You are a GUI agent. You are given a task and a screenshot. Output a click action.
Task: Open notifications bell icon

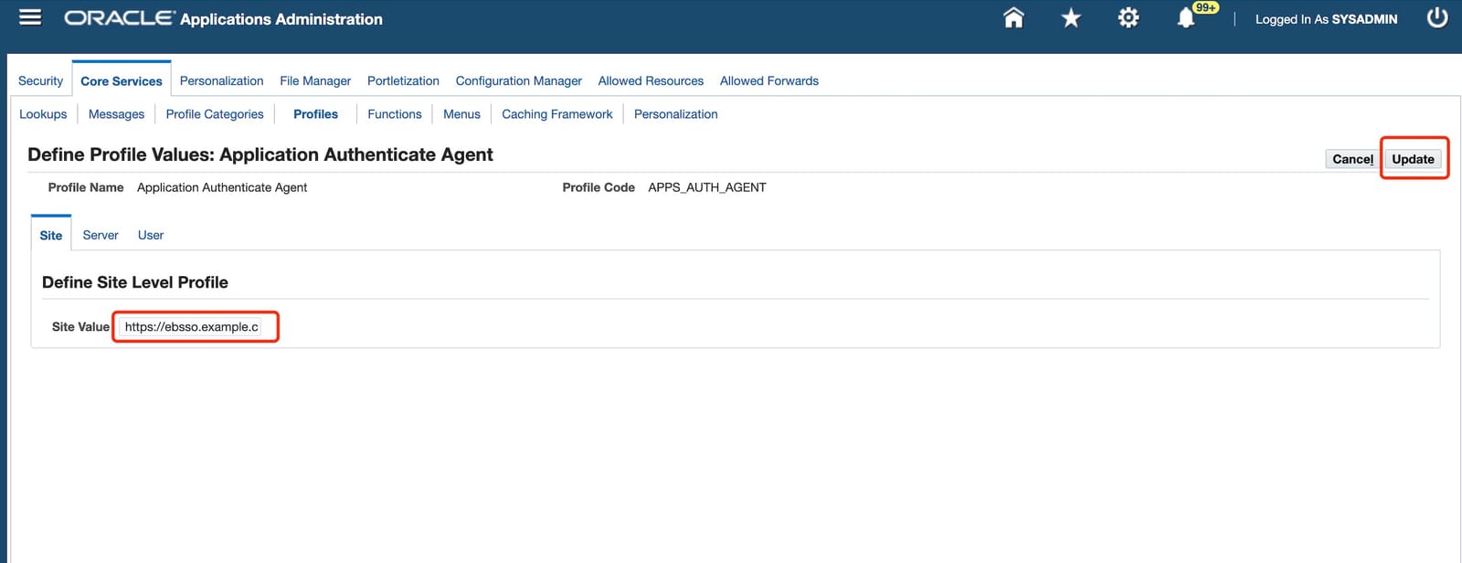point(1185,18)
